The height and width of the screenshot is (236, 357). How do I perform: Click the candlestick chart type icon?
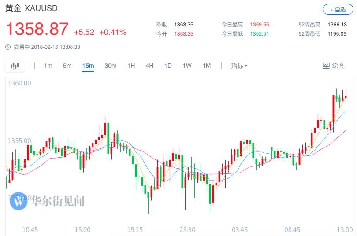coord(15,66)
